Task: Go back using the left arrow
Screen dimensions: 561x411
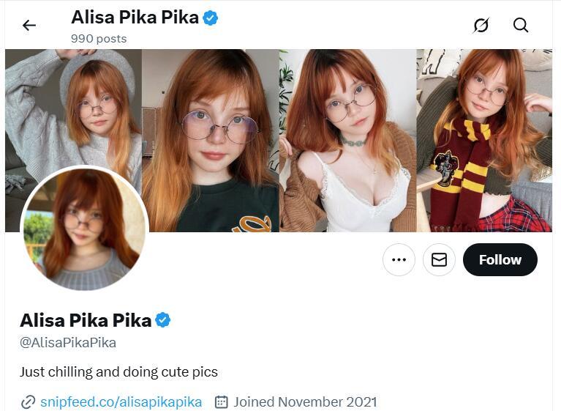Action: pyautogui.click(x=29, y=26)
